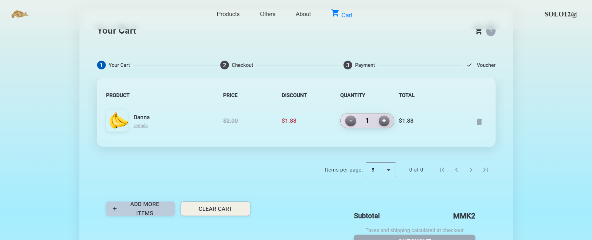Navigate to the Offers page
Screen dimensions: 592x240
tap(268, 14)
